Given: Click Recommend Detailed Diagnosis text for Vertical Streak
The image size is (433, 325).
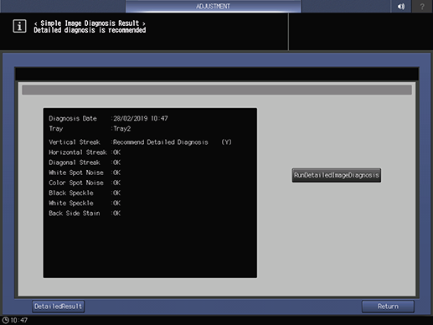Looking at the screenshot, I should click(x=161, y=142).
